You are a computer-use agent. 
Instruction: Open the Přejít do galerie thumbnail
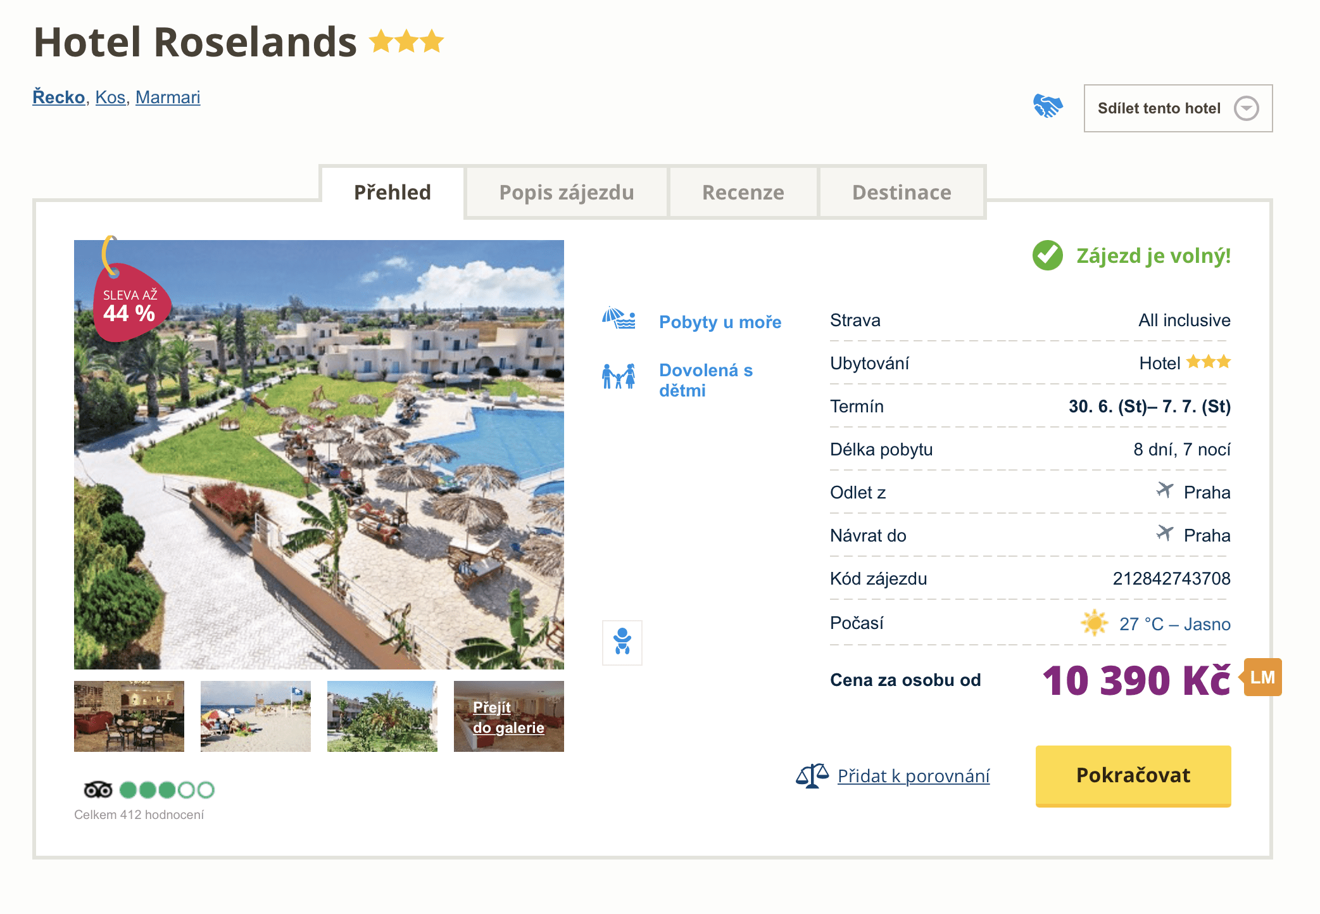508,717
